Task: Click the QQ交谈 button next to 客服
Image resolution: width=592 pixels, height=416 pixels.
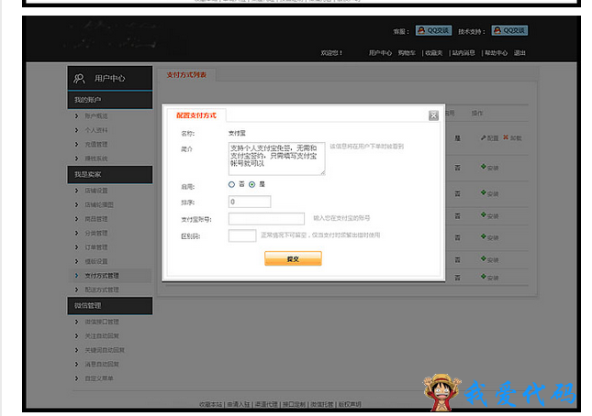Action: pos(433,30)
